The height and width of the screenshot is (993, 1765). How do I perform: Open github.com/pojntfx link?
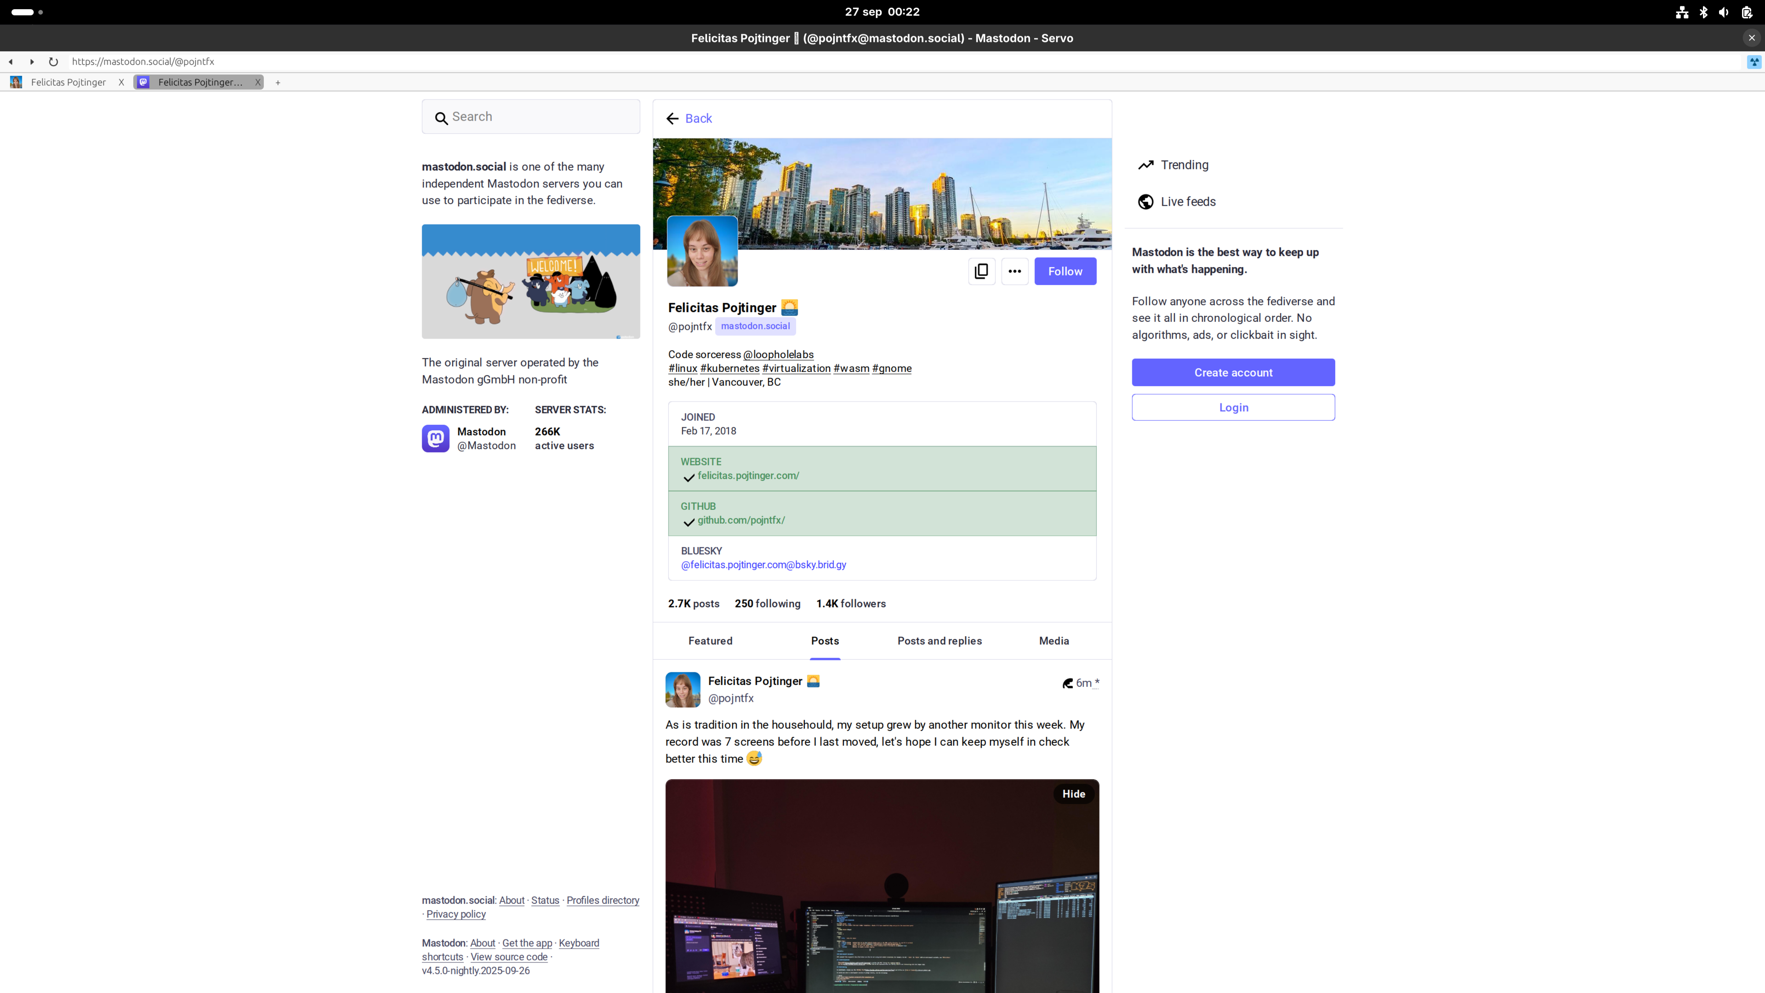click(741, 520)
